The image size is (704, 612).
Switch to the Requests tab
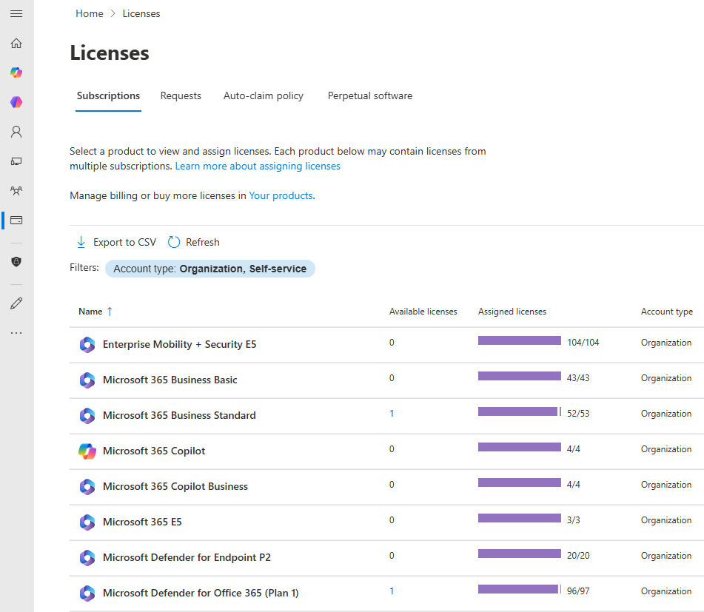pos(181,95)
